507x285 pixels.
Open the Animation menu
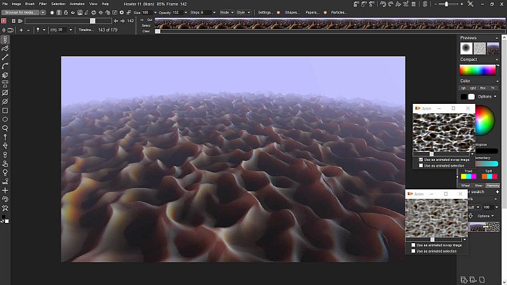click(x=77, y=4)
